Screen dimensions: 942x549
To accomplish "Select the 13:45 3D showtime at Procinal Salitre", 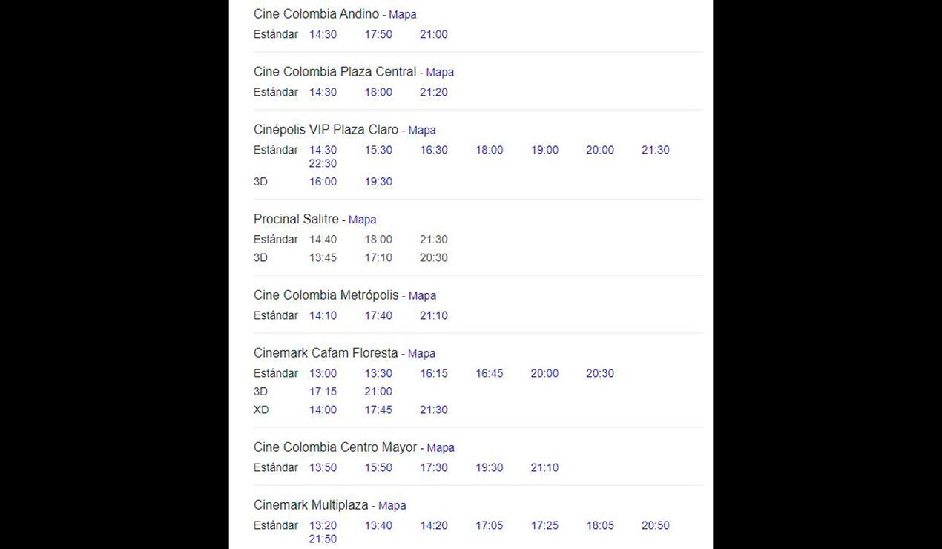I will coord(323,258).
